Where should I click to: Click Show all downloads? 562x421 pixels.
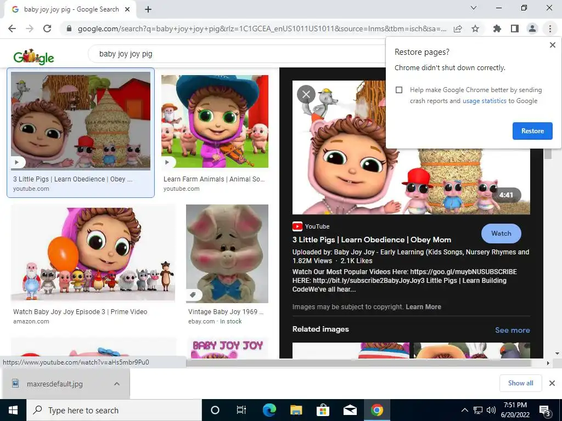coord(520,383)
